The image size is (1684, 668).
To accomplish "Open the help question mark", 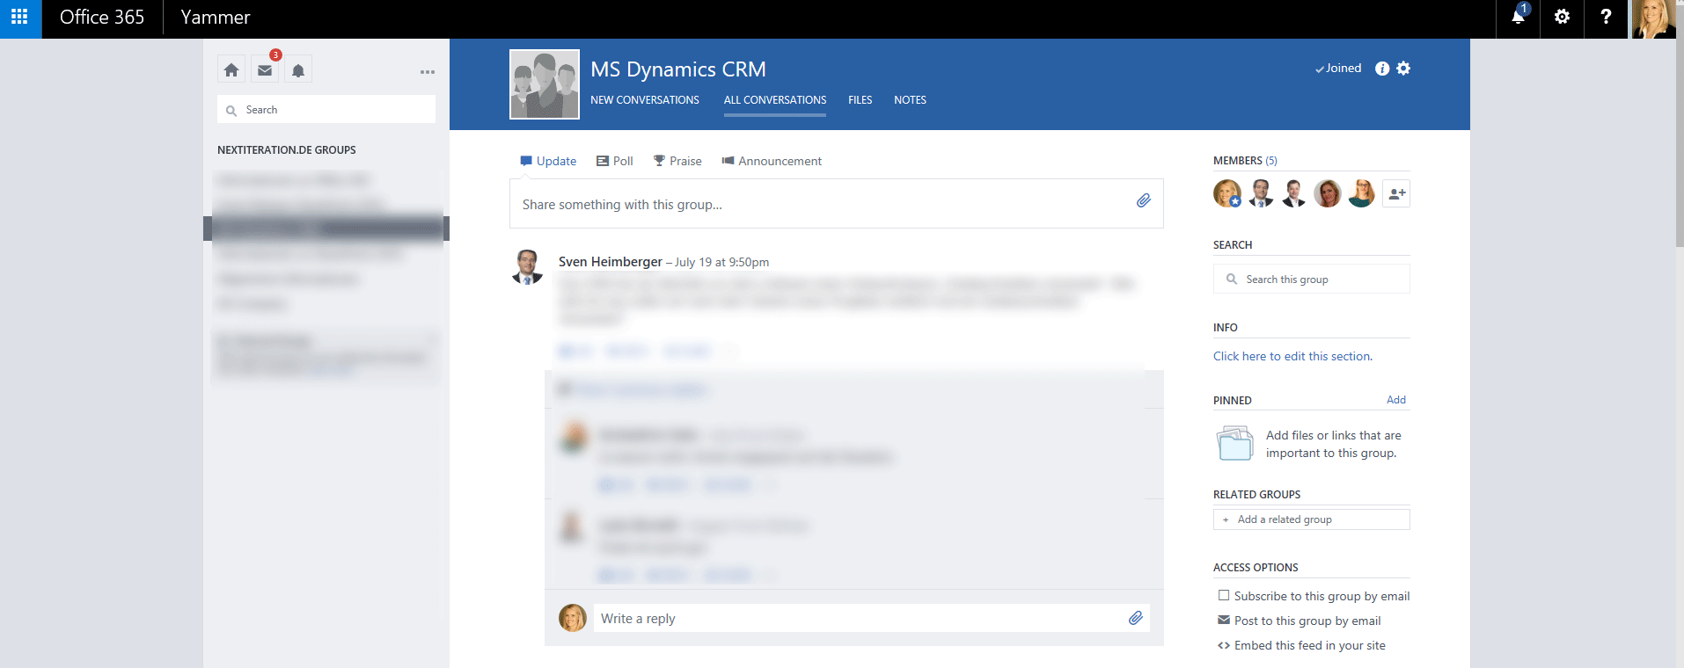I will pyautogui.click(x=1606, y=17).
